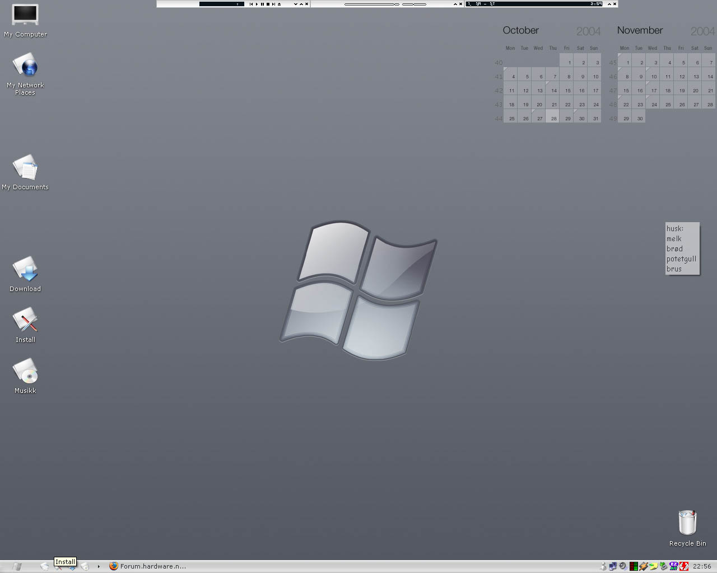
Task: Click the Winamp lightning bolt tray icon
Action: click(644, 566)
